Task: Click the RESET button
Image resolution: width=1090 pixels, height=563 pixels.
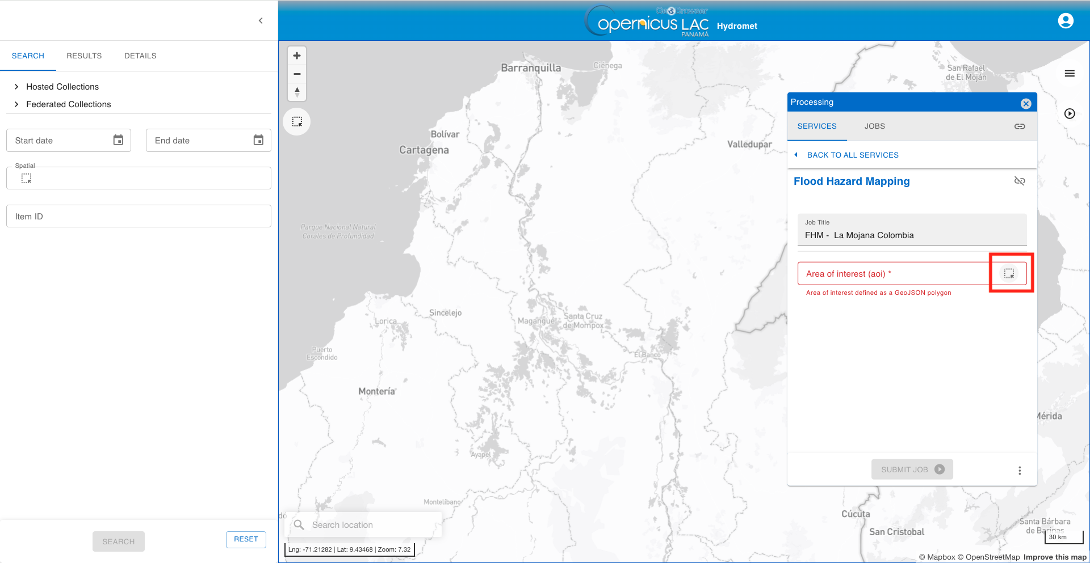Action: coord(246,539)
